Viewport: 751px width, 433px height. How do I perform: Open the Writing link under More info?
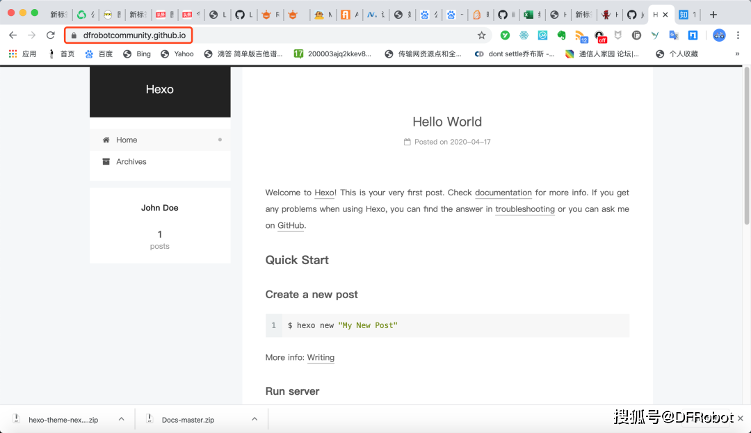click(x=321, y=357)
